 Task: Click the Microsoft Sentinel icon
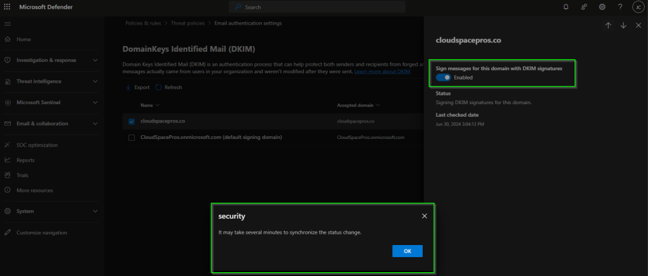tap(8, 103)
